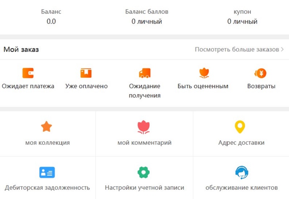Open the 'Уже оплачено' orange box icon
The height and width of the screenshot is (199, 289).
click(x=86, y=73)
